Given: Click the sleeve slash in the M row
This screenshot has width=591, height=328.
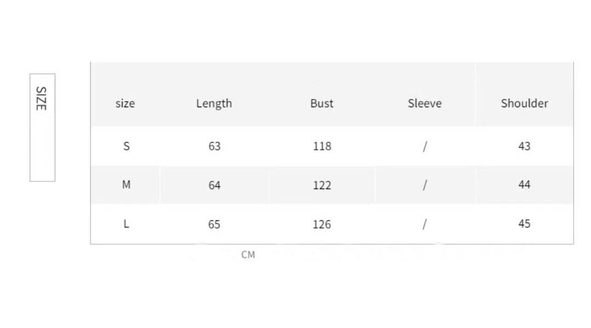Looking at the screenshot, I should pyautogui.click(x=425, y=185).
